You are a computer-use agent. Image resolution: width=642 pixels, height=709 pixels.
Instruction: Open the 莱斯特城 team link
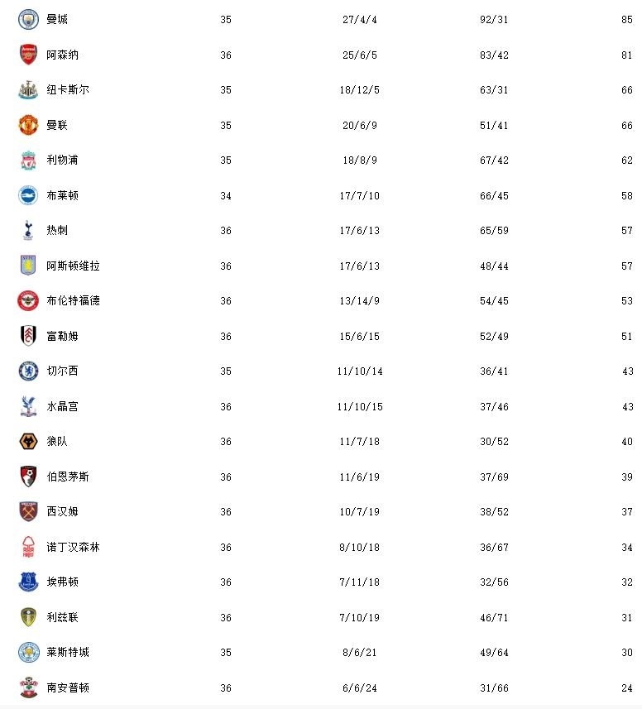pyautogui.click(x=68, y=652)
